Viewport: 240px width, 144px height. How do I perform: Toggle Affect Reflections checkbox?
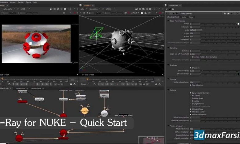(x=190, y=115)
